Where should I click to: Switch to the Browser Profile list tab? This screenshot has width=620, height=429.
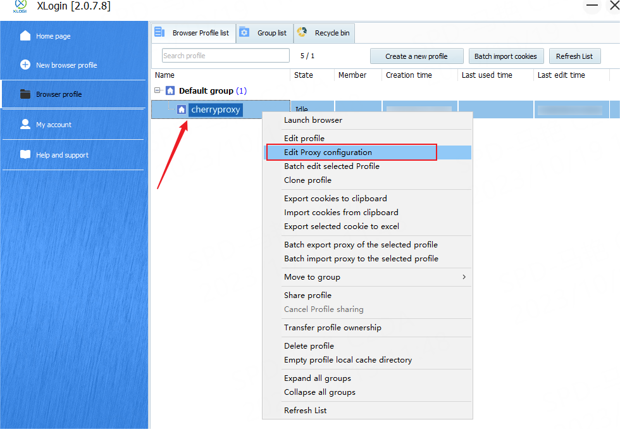pos(194,33)
